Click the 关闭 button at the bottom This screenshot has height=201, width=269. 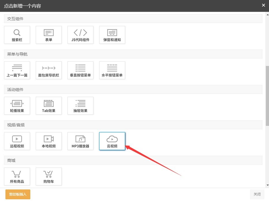257,194
